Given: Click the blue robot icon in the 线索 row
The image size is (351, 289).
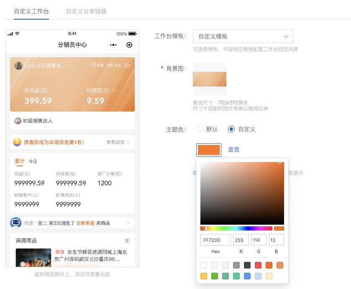Looking at the screenshot, I should coord(15,223).
